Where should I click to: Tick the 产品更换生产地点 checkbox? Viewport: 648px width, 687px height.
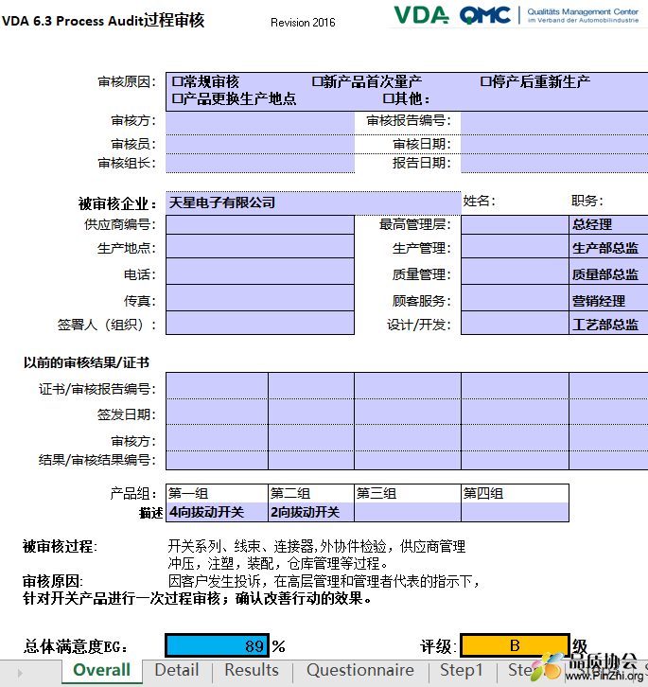(x=177, y=98)
